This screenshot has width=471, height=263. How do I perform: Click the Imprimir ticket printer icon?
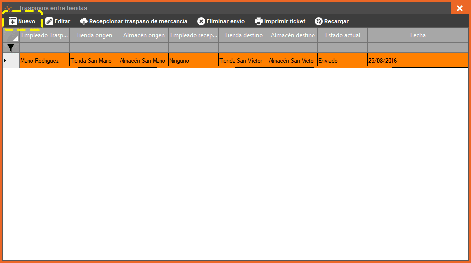(259, 22)
